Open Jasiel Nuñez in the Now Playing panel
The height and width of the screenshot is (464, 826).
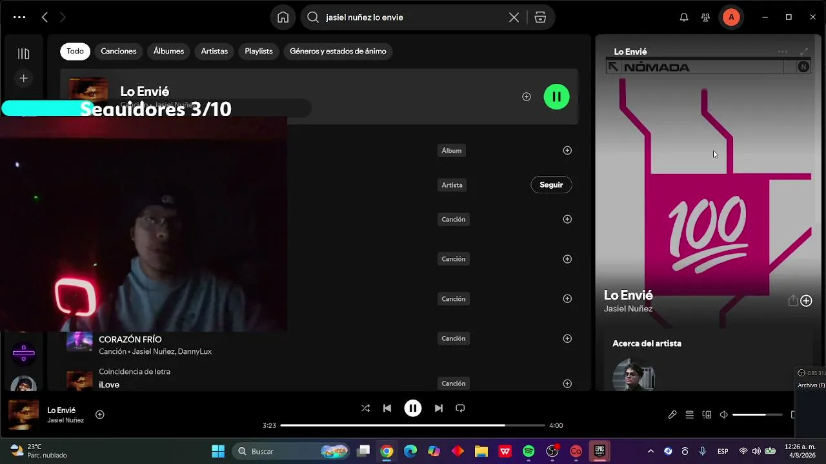[x=628, y=309]
